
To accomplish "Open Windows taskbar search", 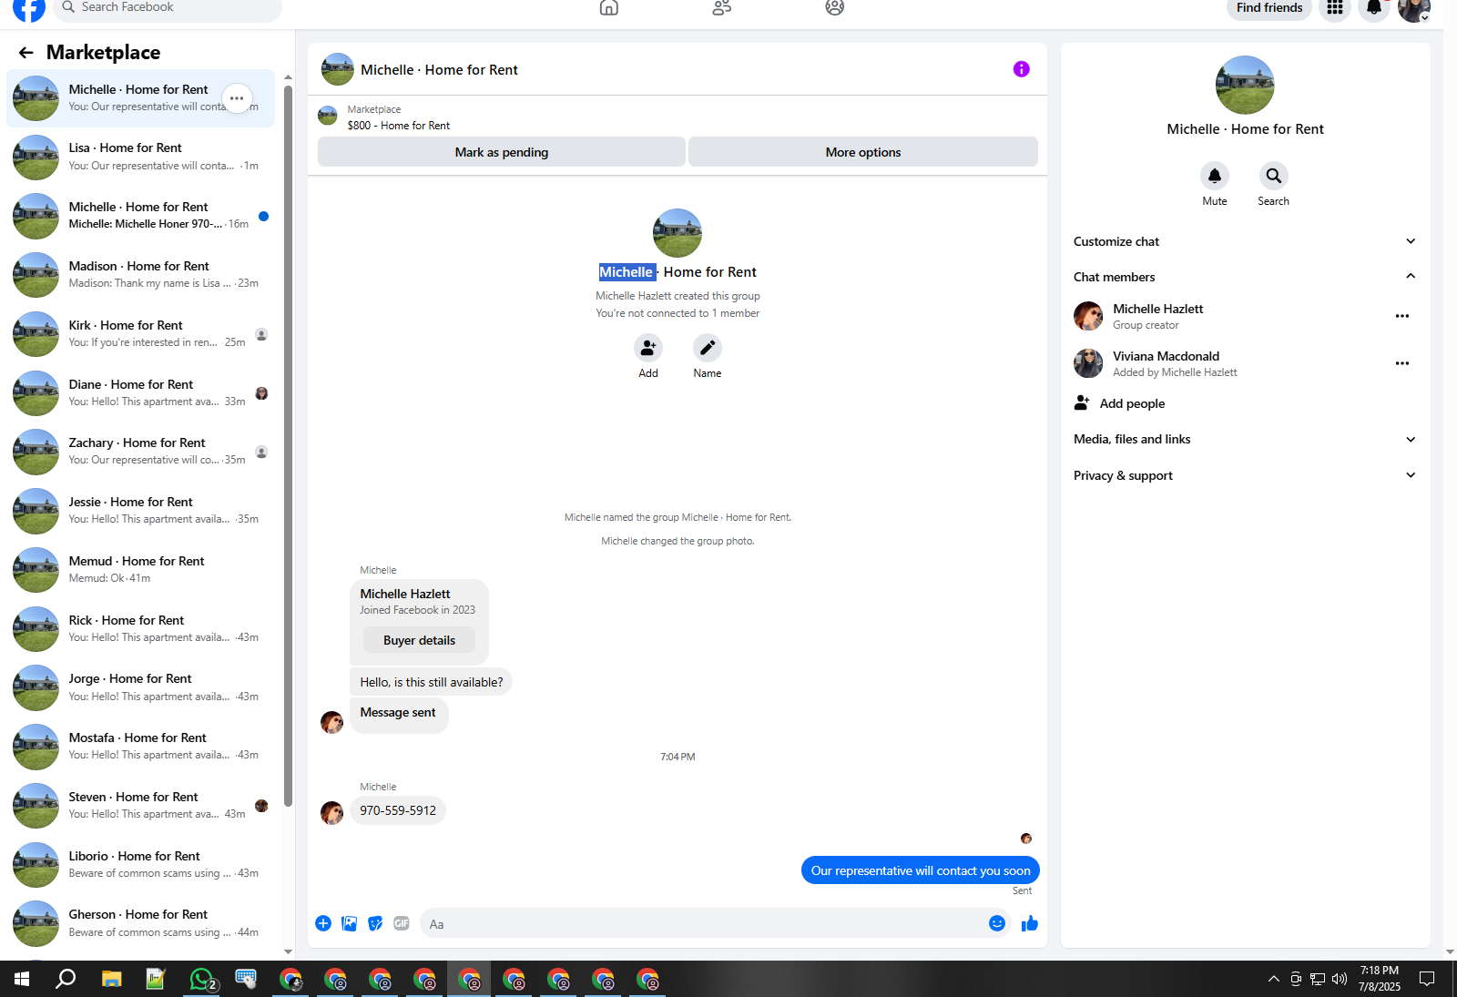I will tap(66, 979).
